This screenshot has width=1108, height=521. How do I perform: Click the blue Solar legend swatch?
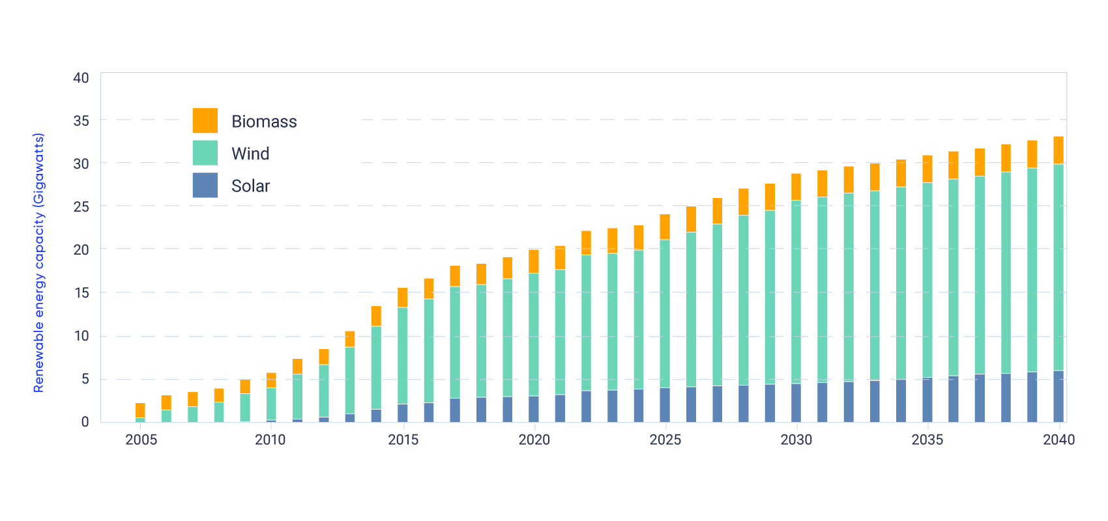(x=205, y=185)
